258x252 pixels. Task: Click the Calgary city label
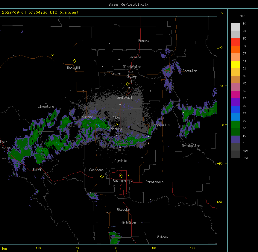119,180
